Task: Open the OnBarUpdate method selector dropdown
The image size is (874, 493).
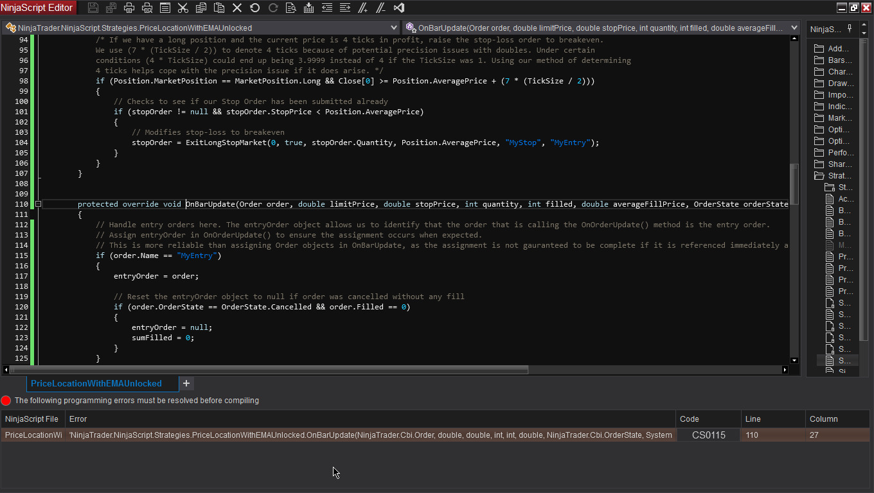Action: coord(794,28)
